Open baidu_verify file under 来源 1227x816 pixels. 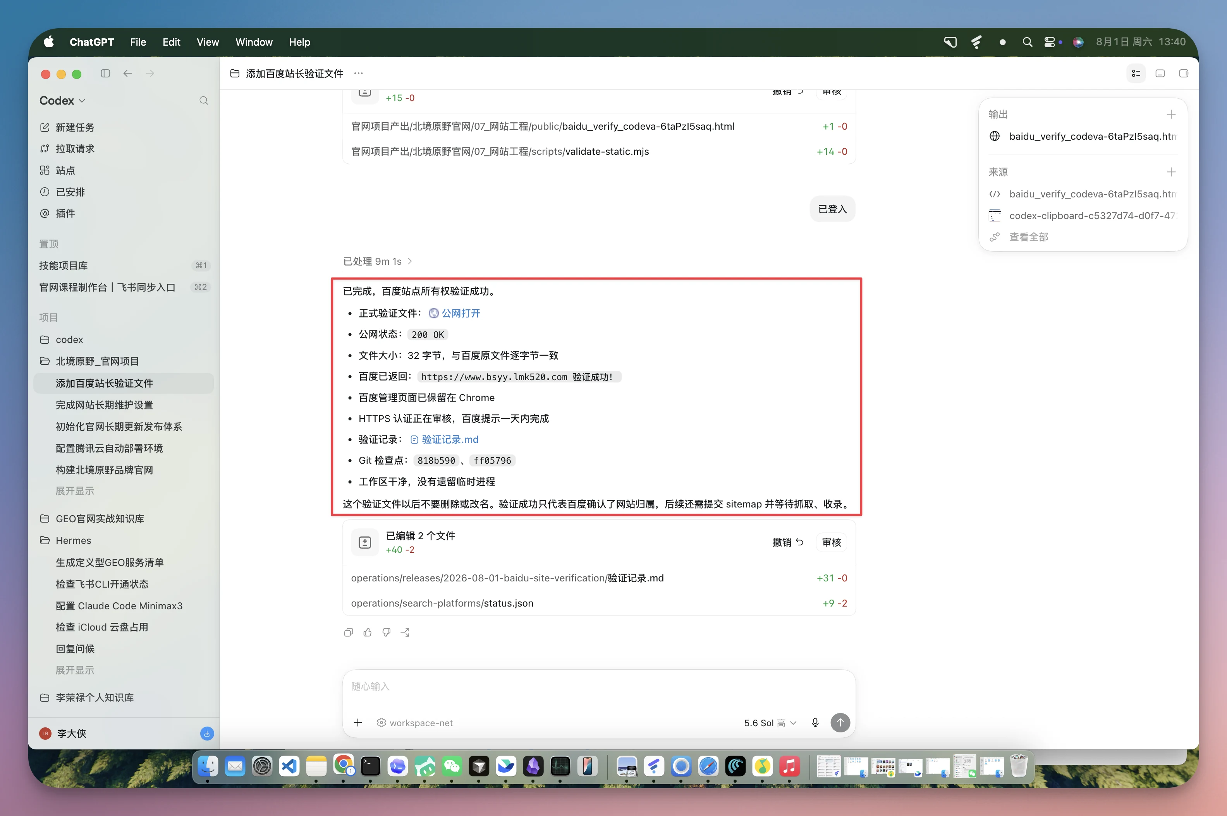coord(1083,194)
